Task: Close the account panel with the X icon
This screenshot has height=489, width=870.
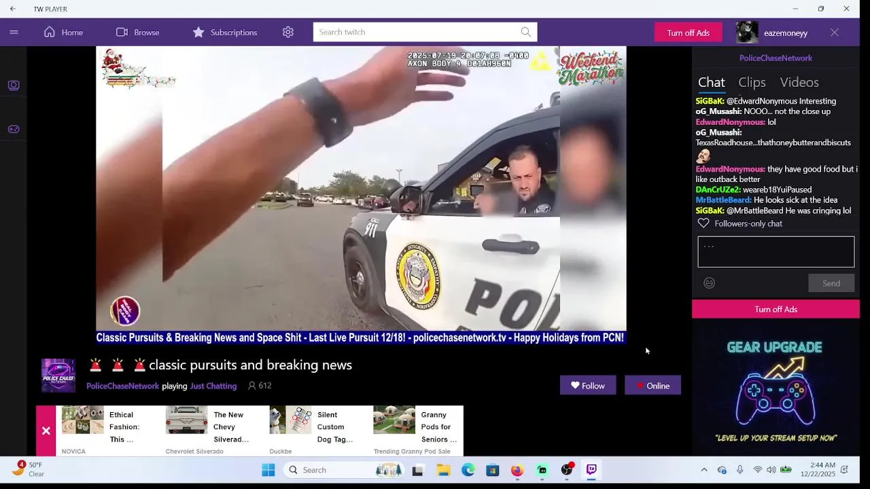Action: [x=835, y=33]
